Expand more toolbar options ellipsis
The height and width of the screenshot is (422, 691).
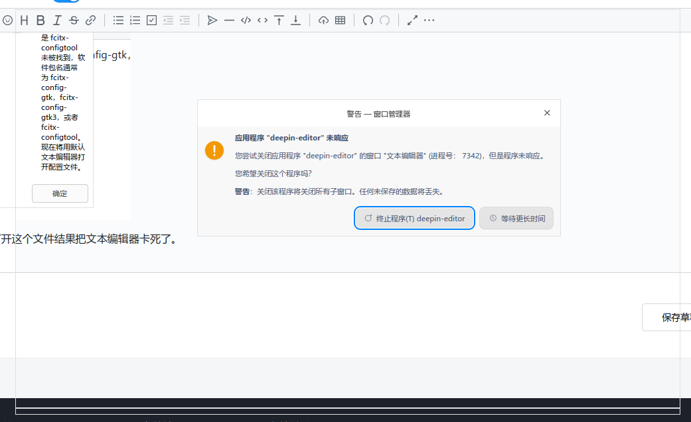(429, 21)
